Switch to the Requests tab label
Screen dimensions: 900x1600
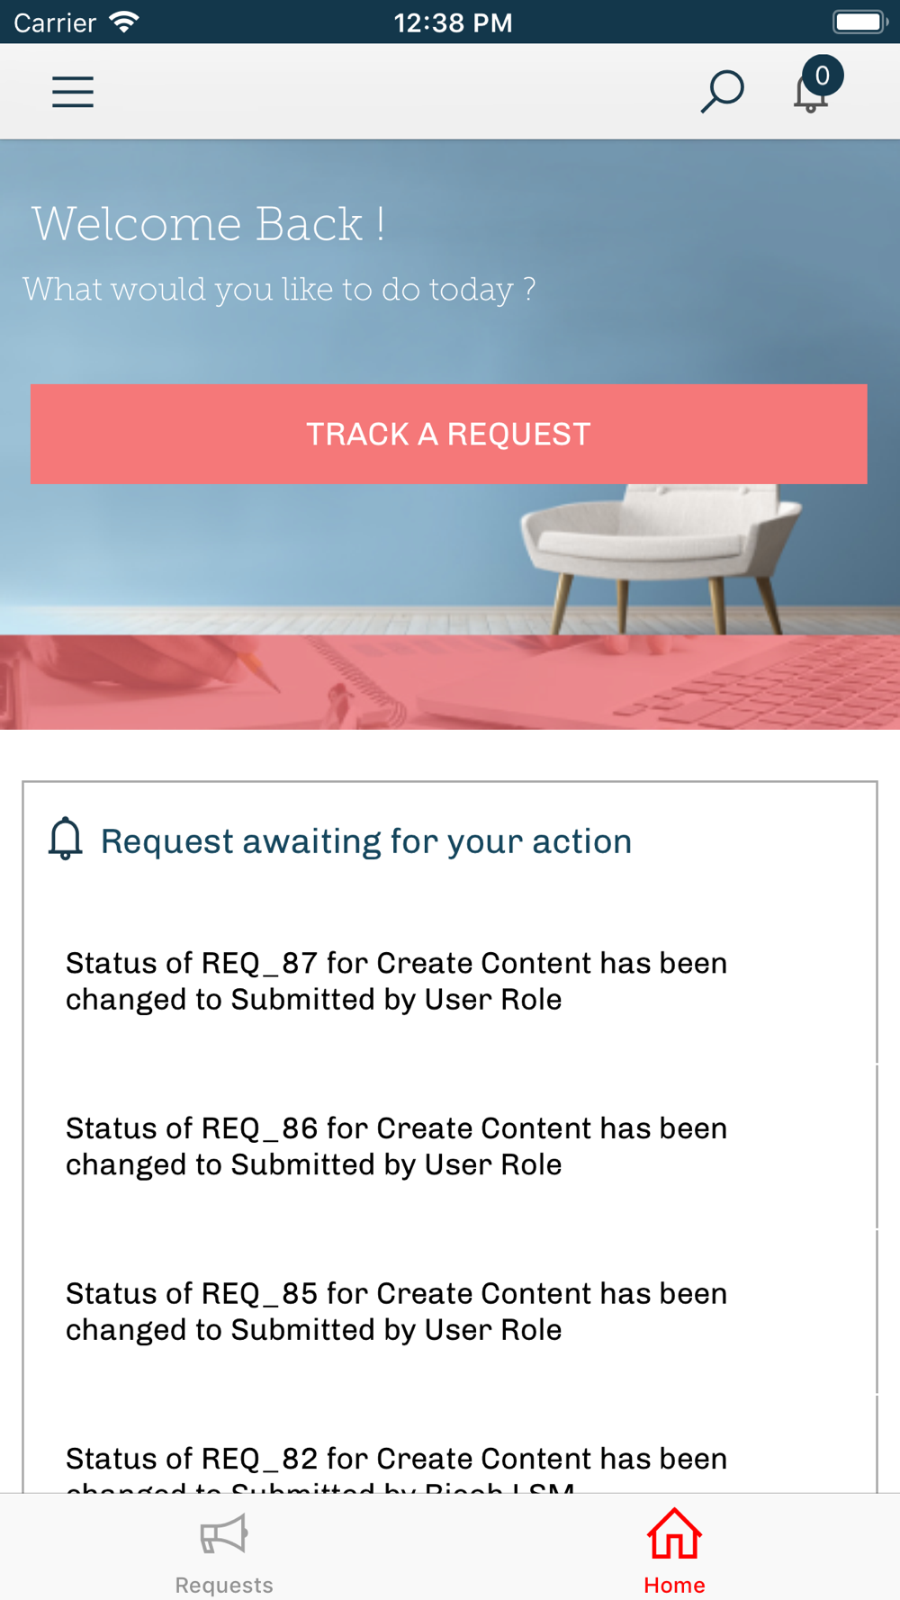click(x=224, y=1585)
